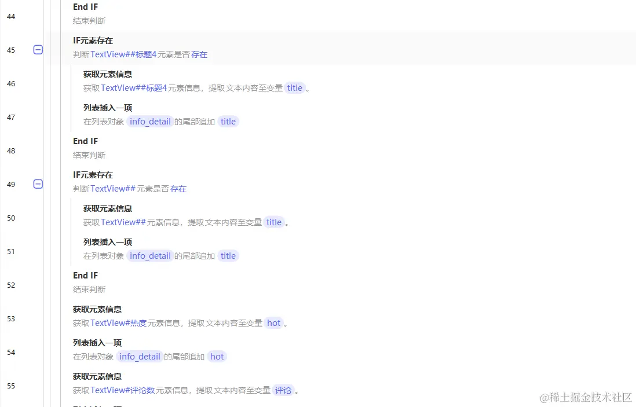Select info_detail variable in line 54

click(140, 357)
